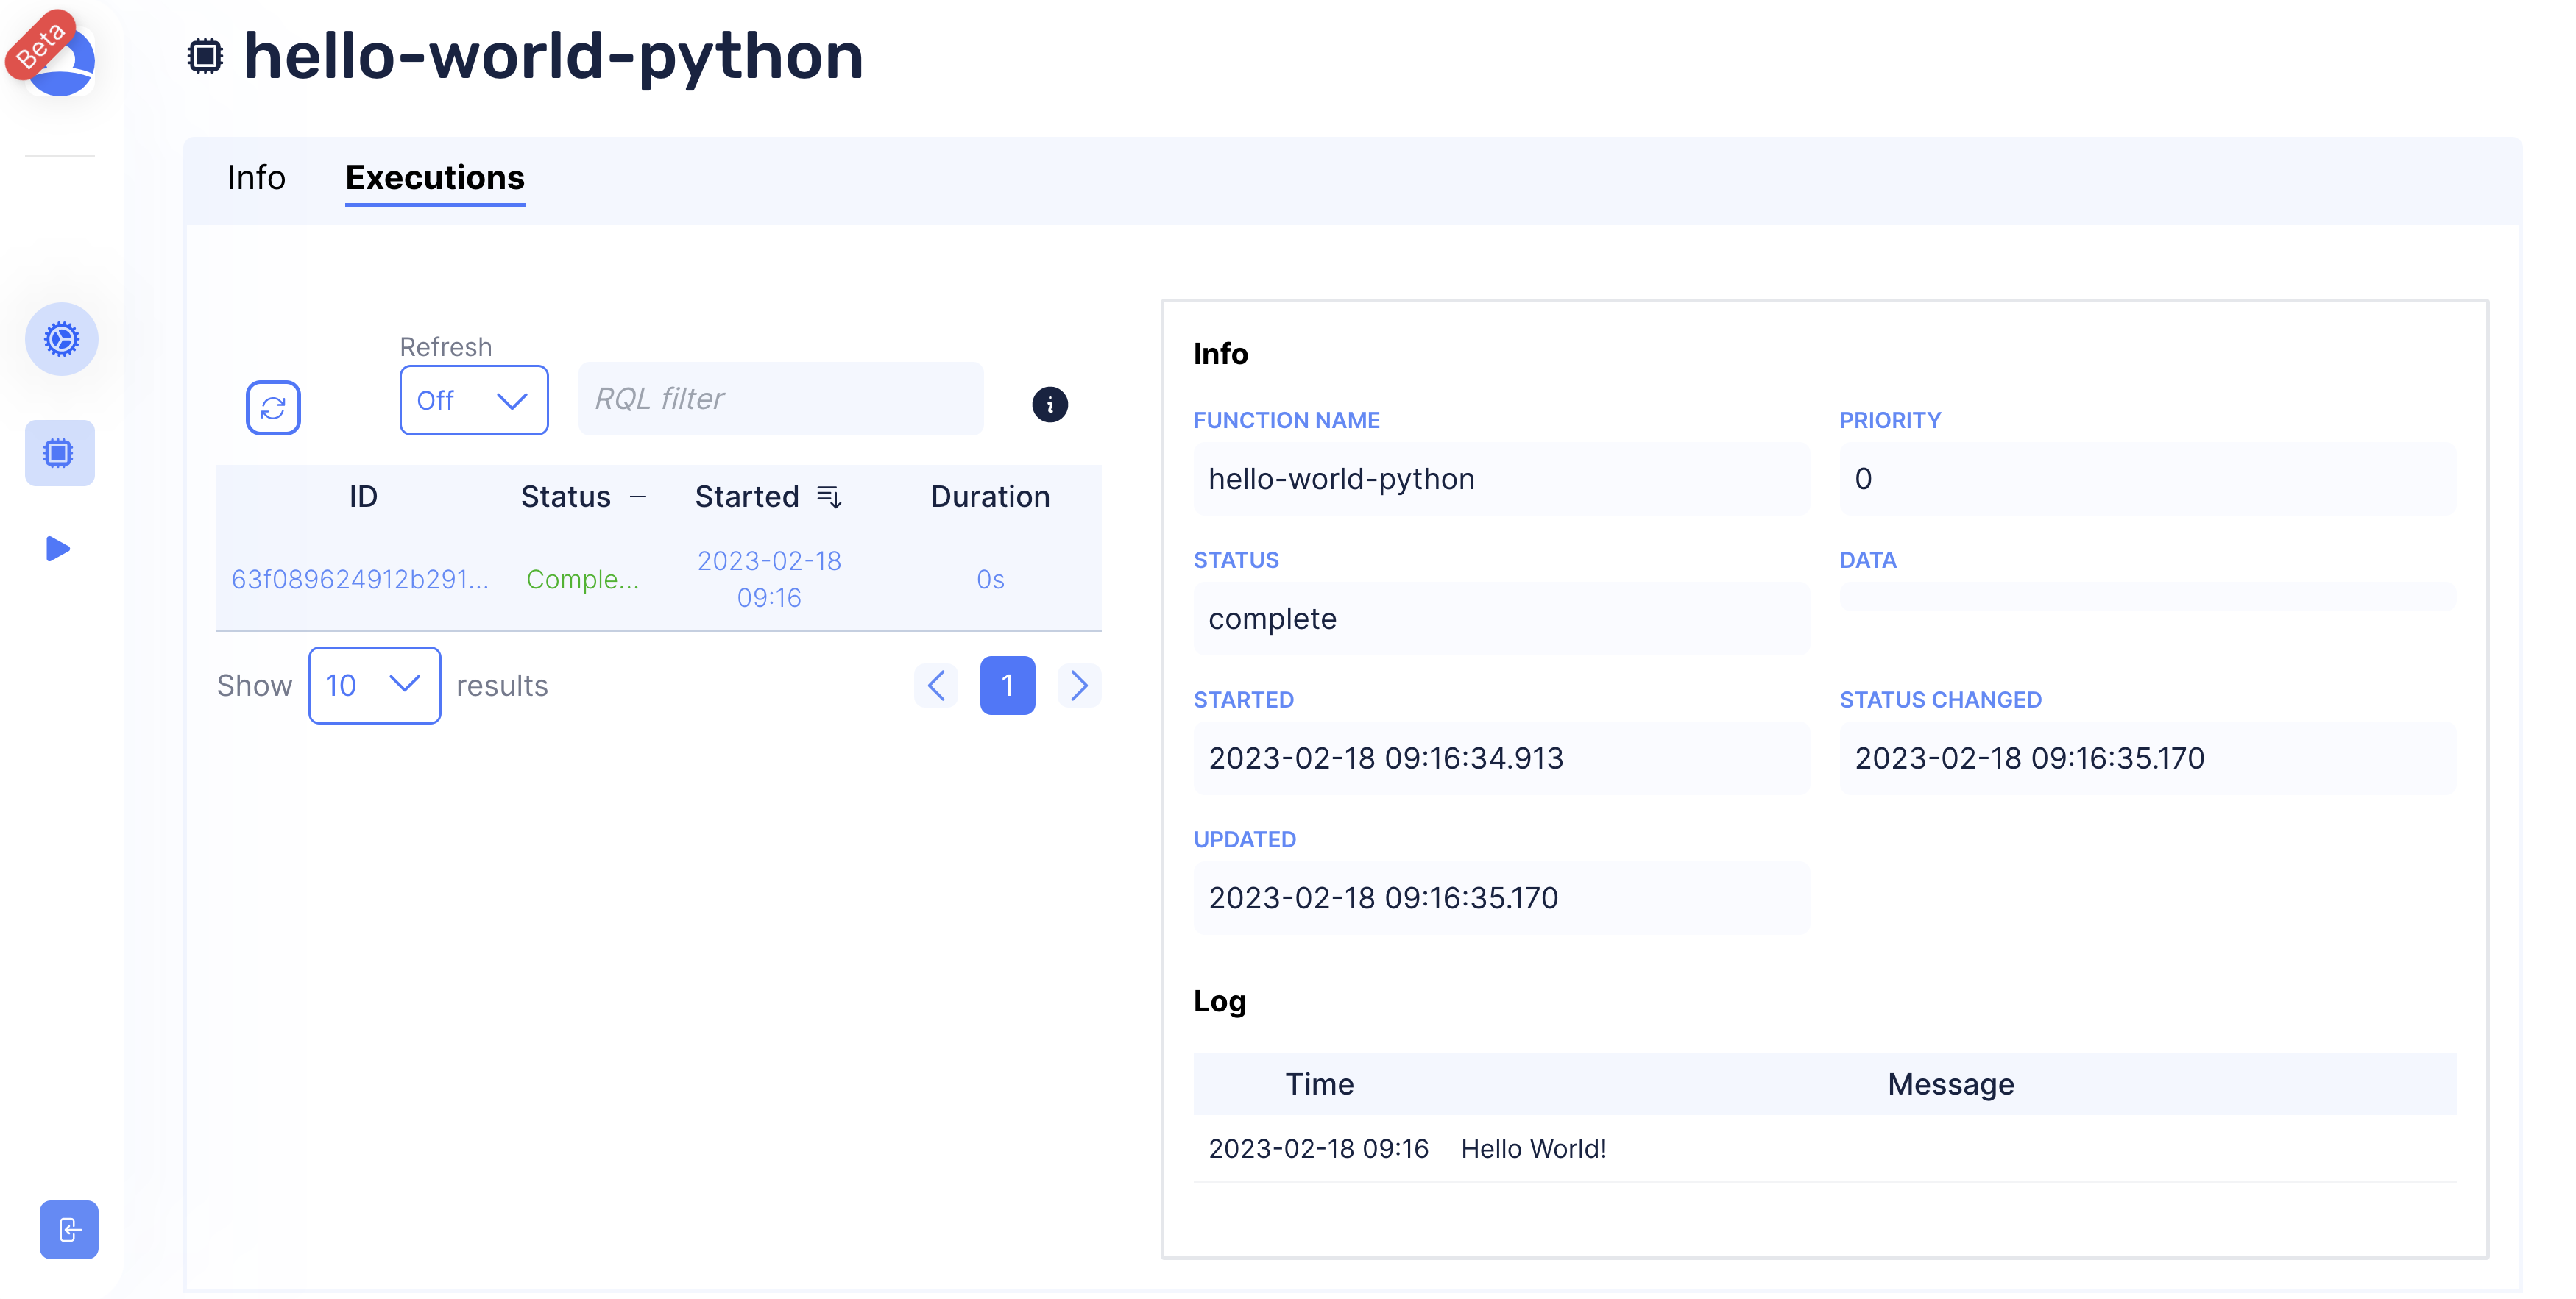This screenshot has height=1299, width=2576.
Task: Click the chip icon beside page title
Action: coord(205,56)
